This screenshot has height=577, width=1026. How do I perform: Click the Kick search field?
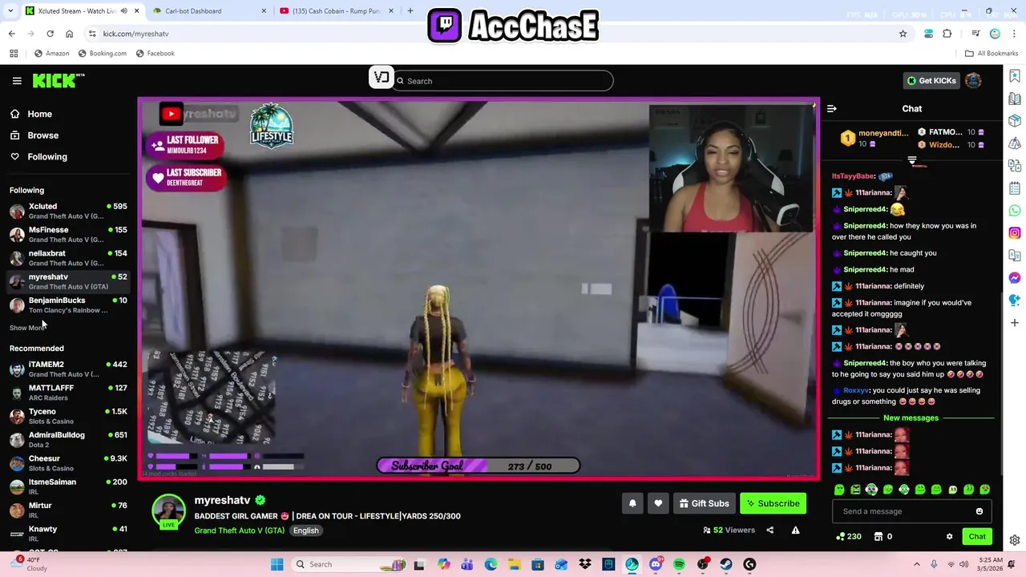point(503,81)
